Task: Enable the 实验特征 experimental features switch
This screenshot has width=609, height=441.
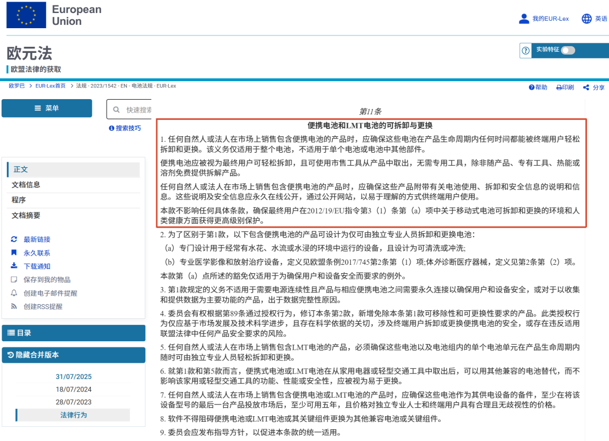Action: [x=569, y=50]
